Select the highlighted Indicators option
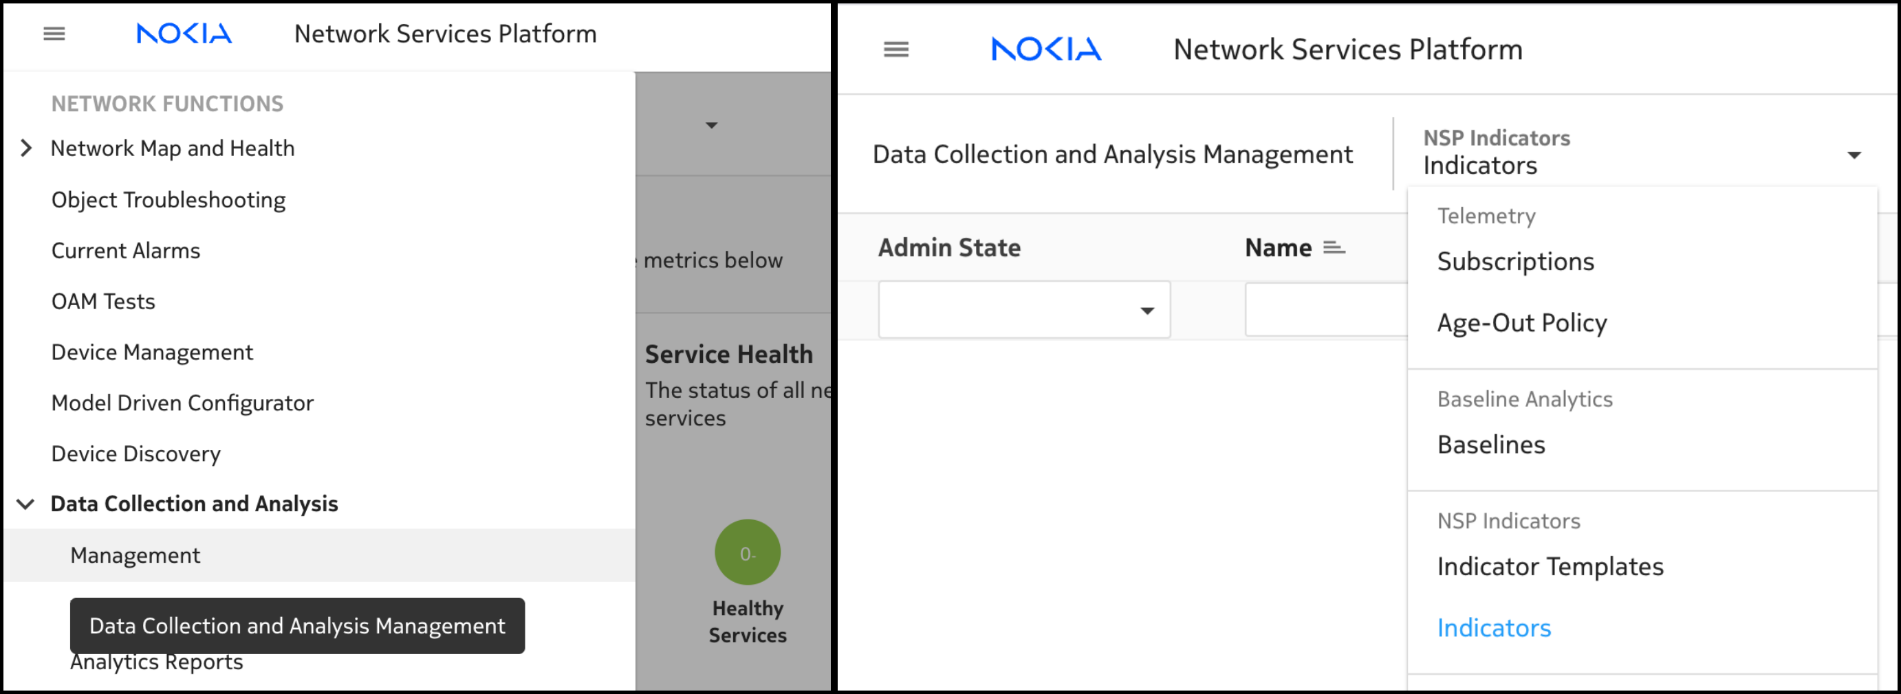The image size is (1901, 694). point(1494,628)
